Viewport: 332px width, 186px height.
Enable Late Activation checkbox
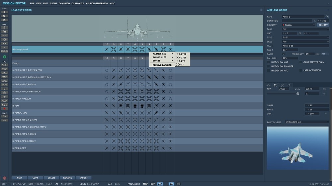coord(301,70)
